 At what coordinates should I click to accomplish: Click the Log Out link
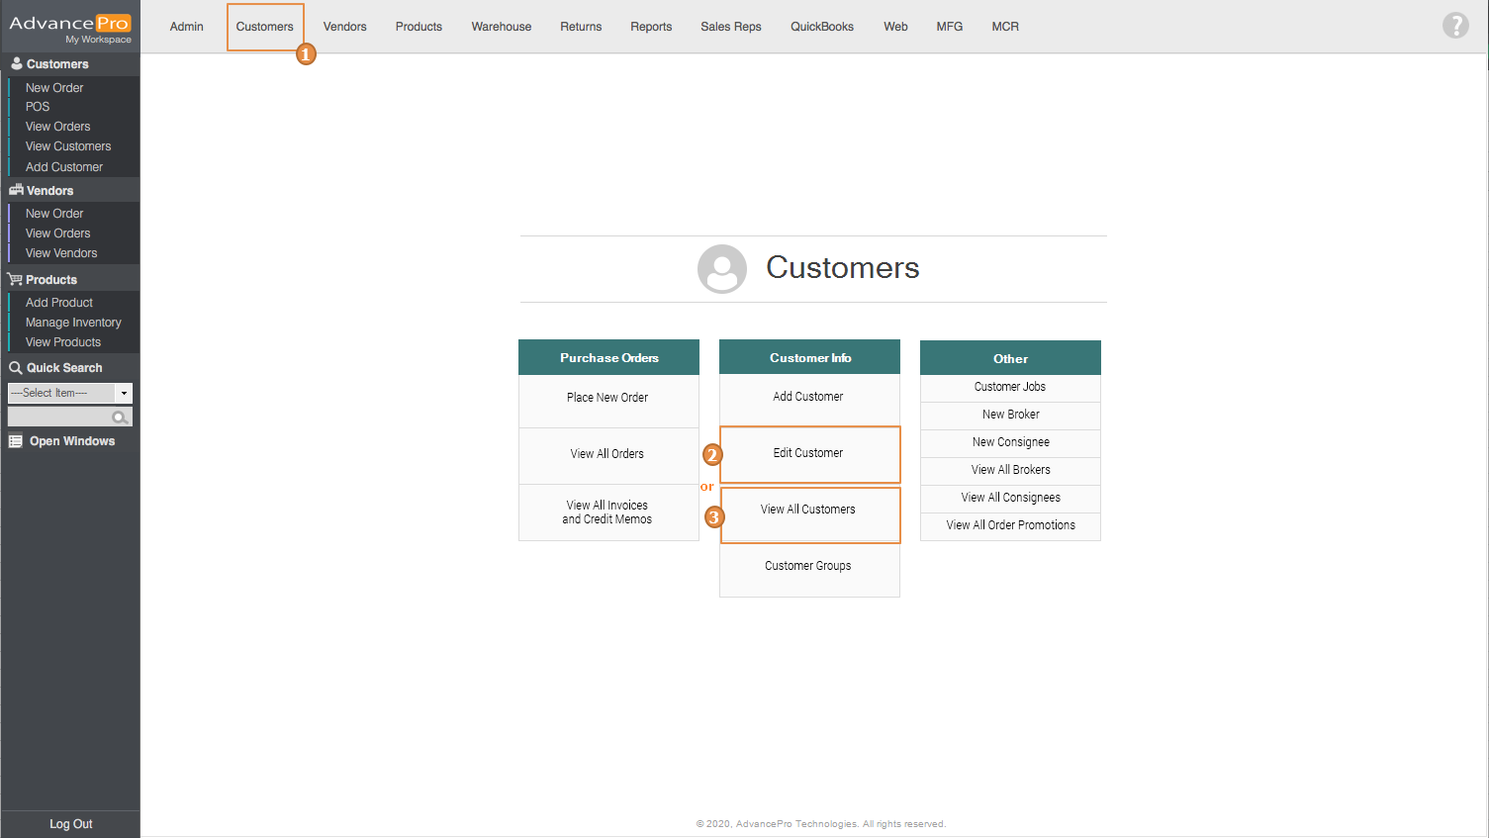[70, 824]
